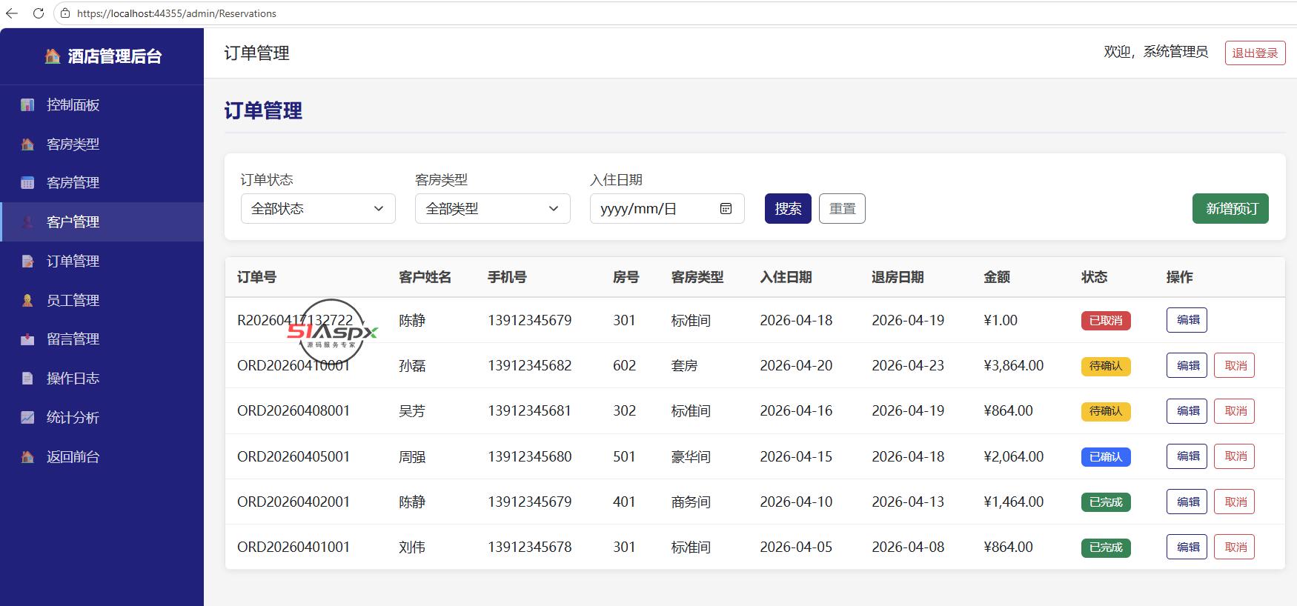Click the 员工管理 sidebar icon
This screenshot has height=606, width=1297.
[27, 301]
